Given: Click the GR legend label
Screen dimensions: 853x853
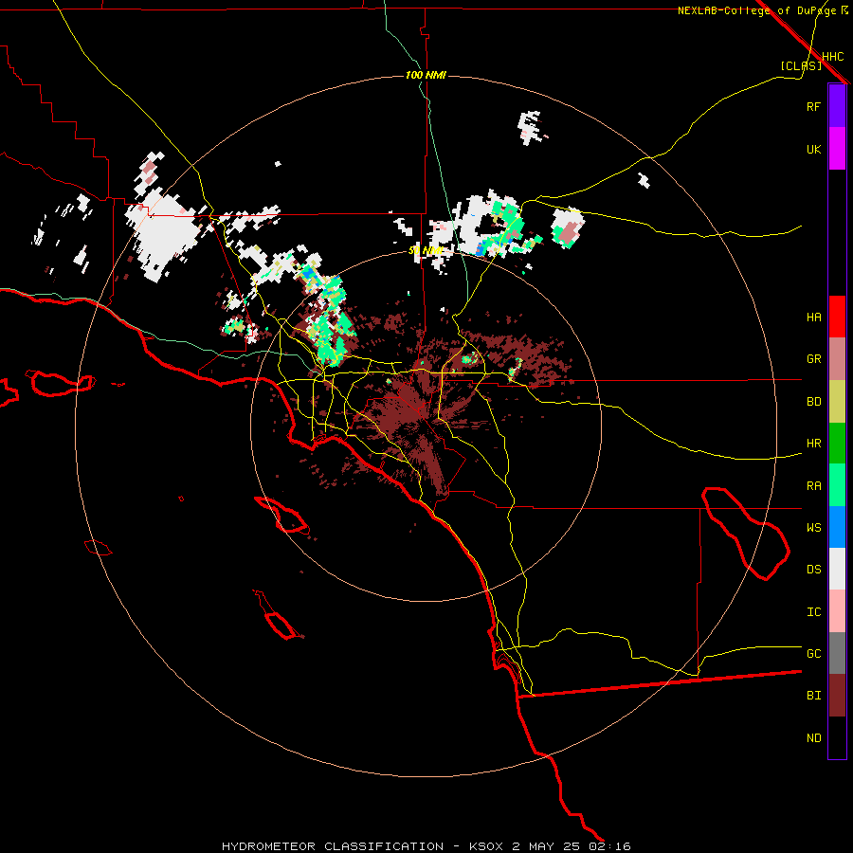Looking at the screenshot, I should [813, 359].
